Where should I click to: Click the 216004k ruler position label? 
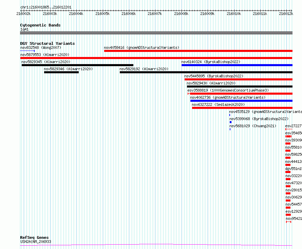(76, 14)
